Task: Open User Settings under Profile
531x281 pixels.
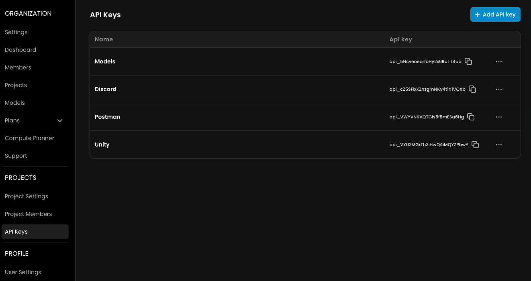Action: click(23, 272)
